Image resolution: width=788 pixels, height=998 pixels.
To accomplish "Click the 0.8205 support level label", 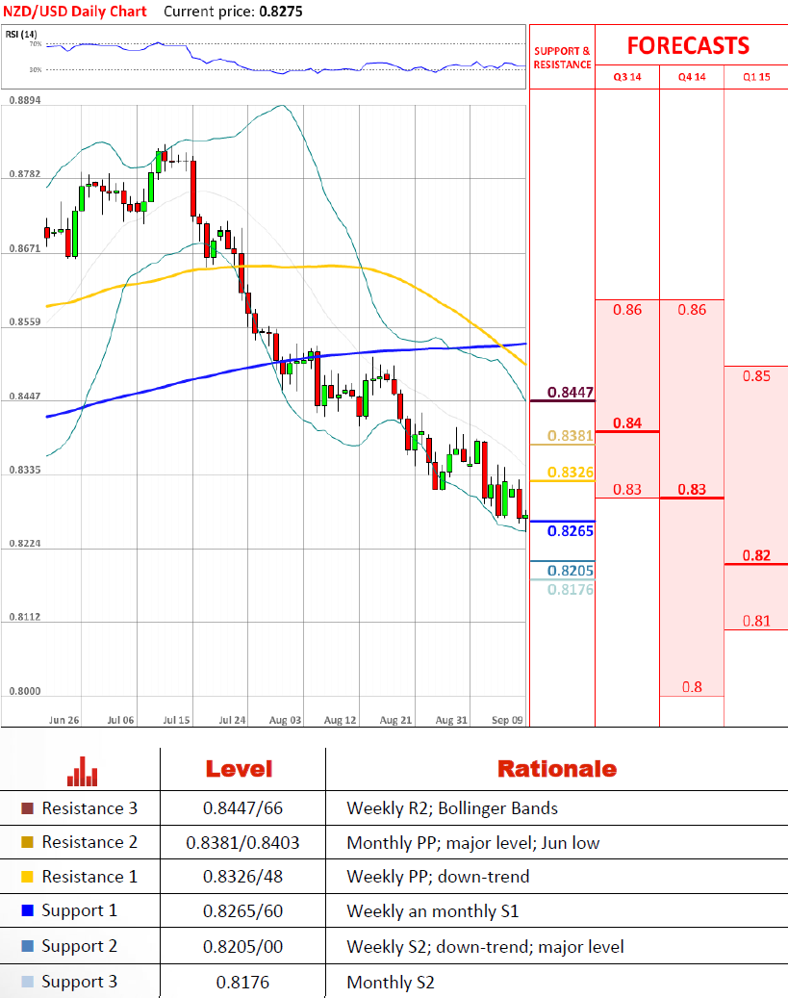I will pos(571,571).
